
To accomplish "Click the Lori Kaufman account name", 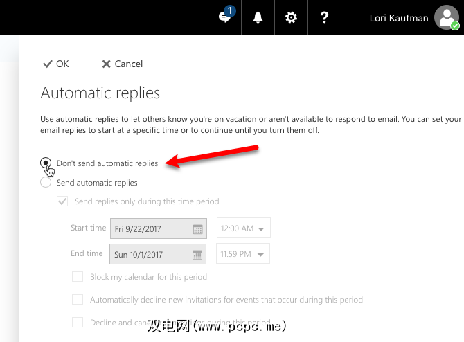I will pyautogui.click(x=398, y=17).
